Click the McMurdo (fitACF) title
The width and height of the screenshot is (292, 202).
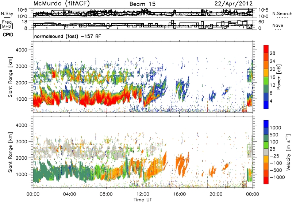62,4
